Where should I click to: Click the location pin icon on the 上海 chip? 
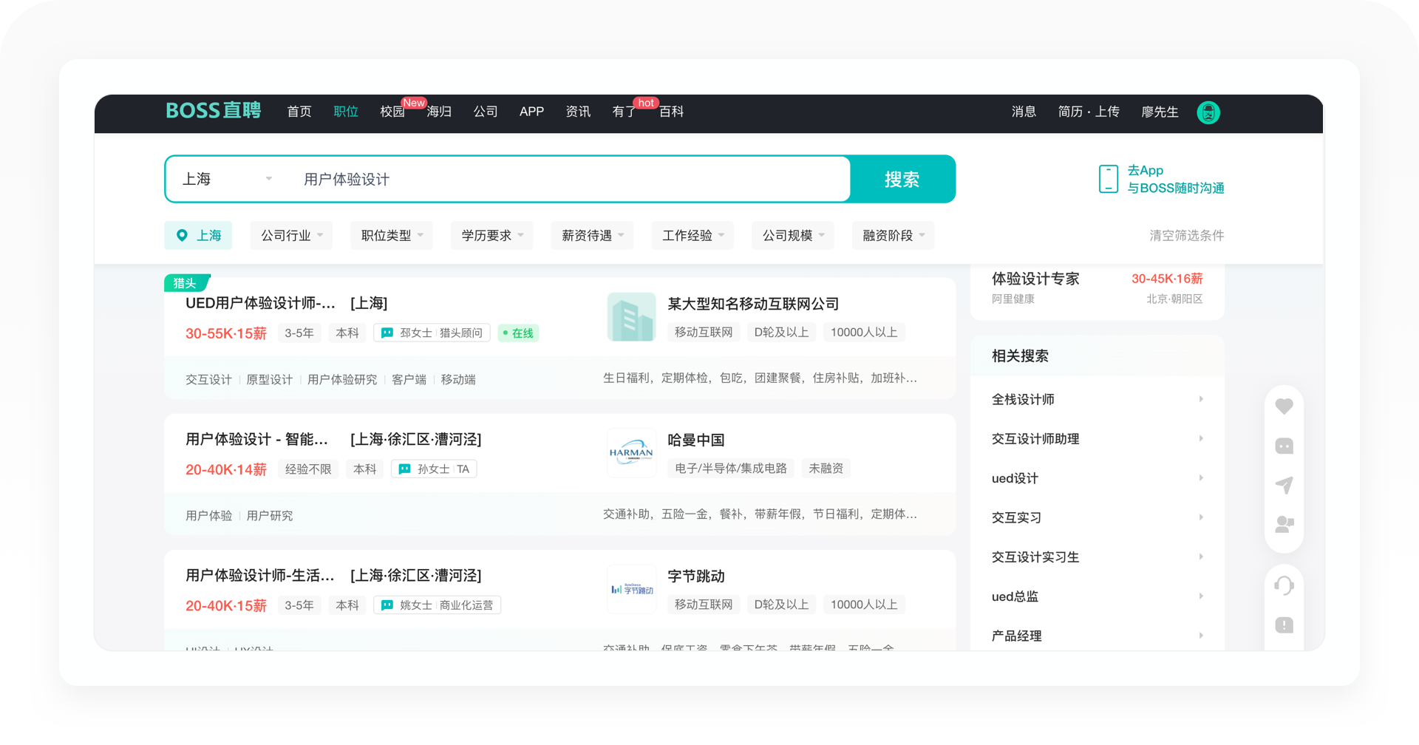(182, 236)
